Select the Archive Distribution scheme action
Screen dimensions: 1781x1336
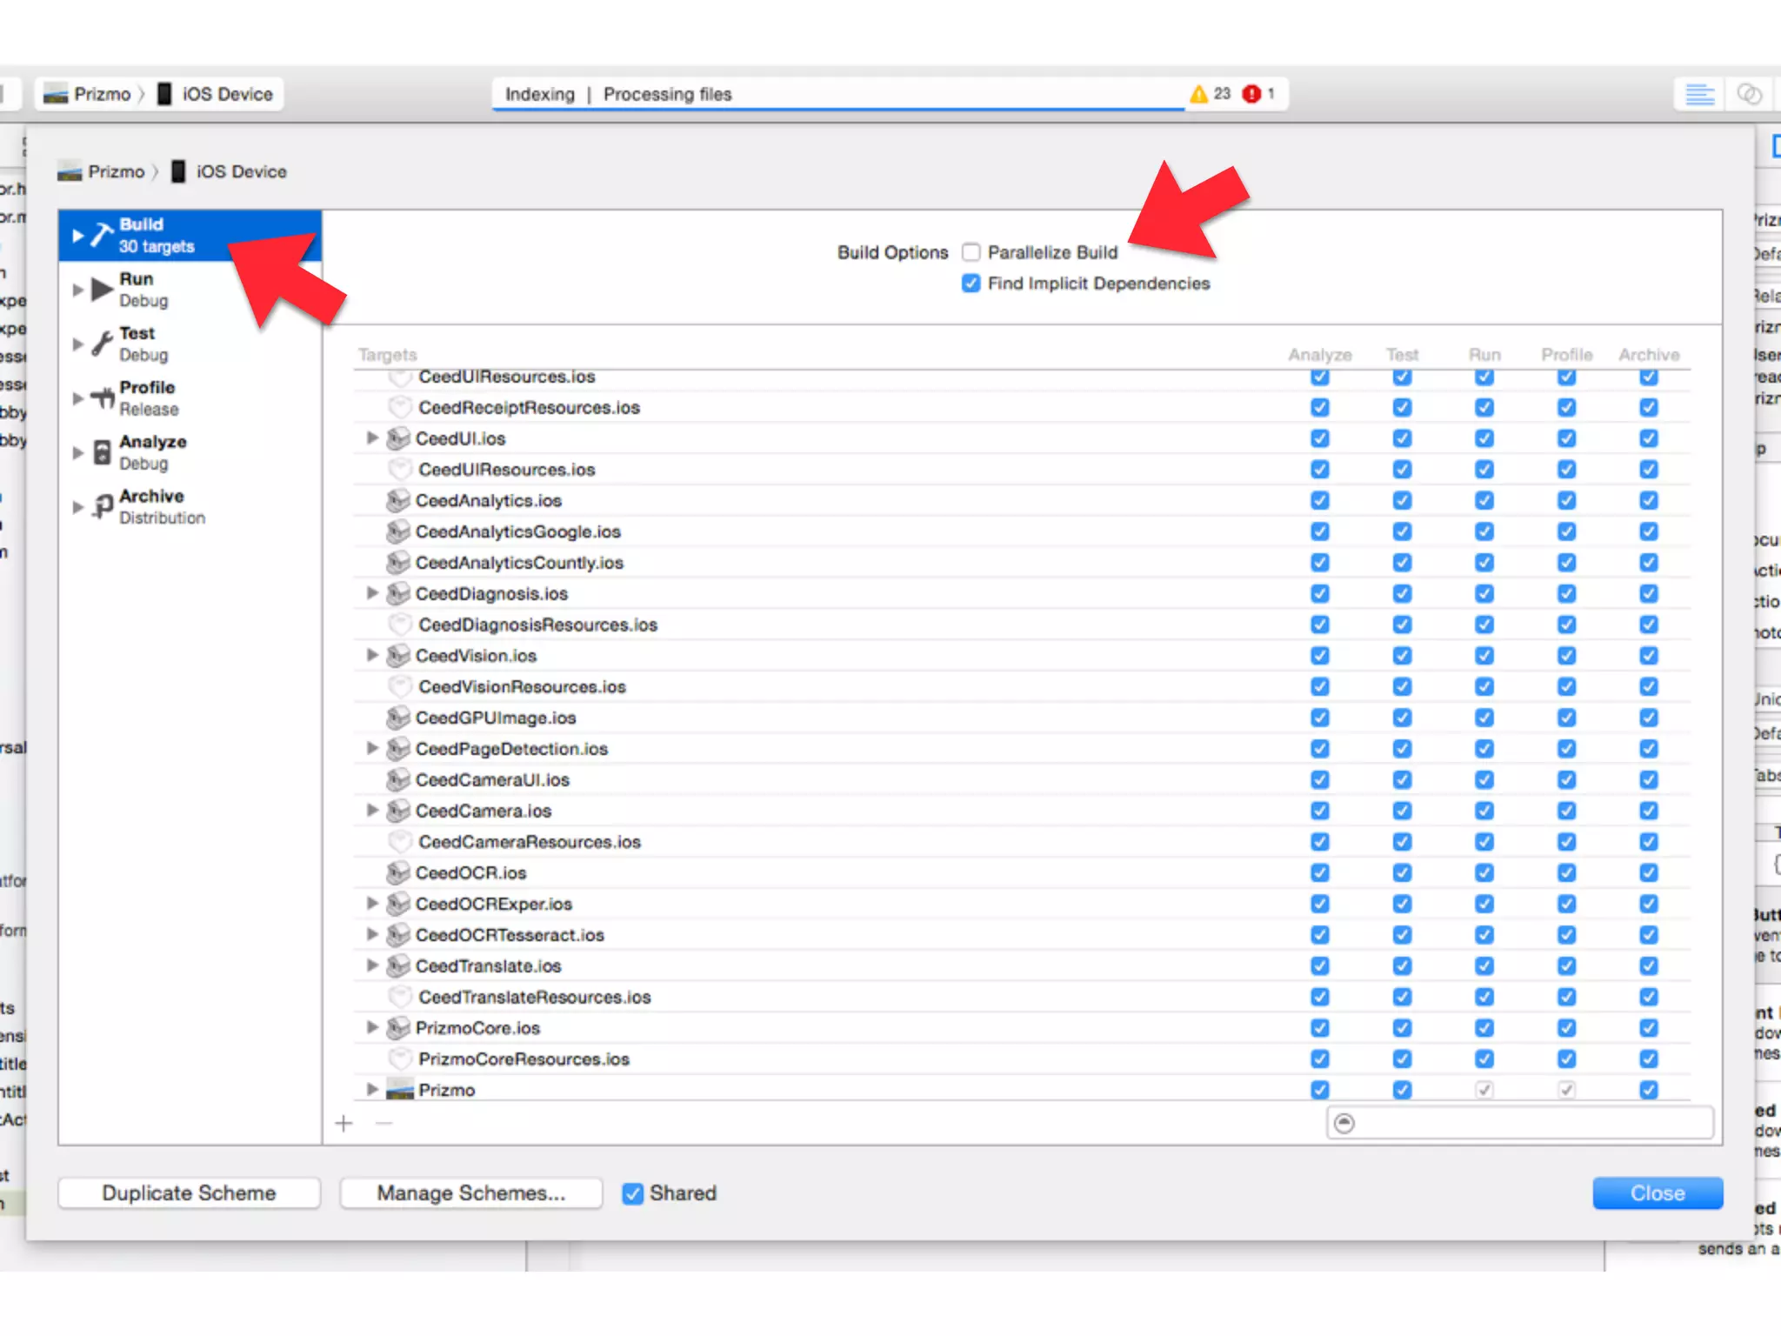pyautogui.click(x=152, y=506)
